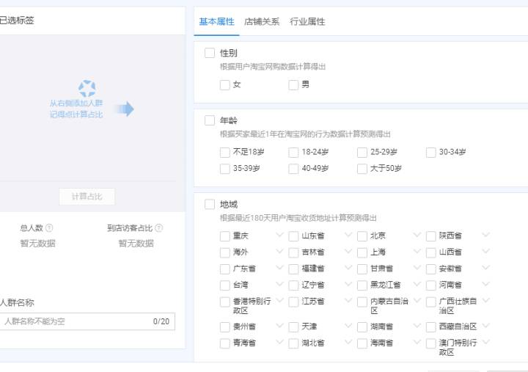Check the 台湾 region checkbox
The width and height of the screenshot is (528, 372).
tap(225, 285)
